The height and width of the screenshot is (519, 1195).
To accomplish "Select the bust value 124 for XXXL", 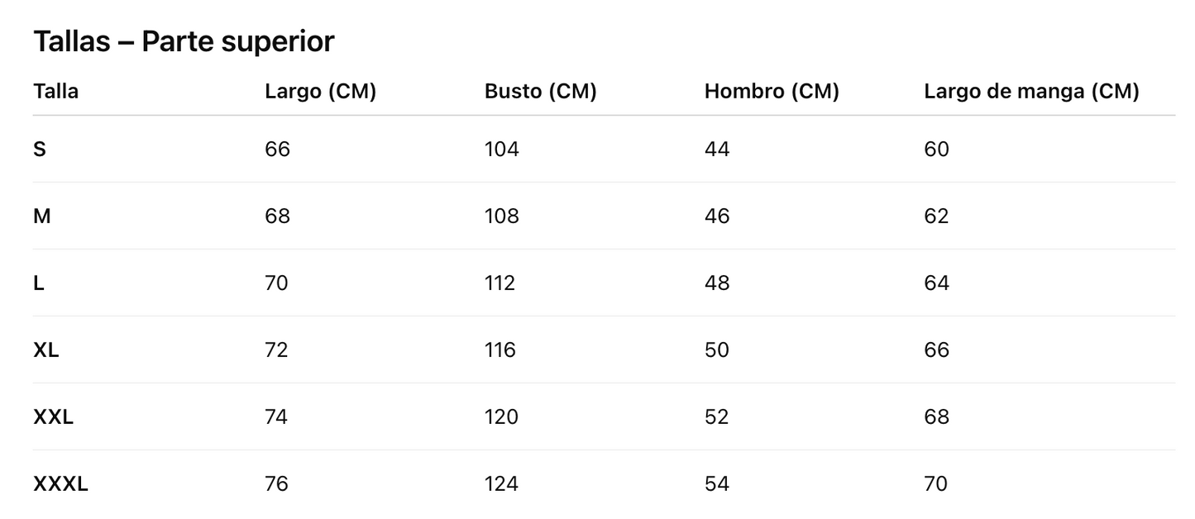I will point(501,484).
